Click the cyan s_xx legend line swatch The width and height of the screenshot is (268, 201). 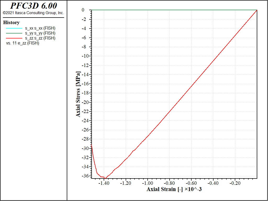pyautogui.click(x=14, y=28)
